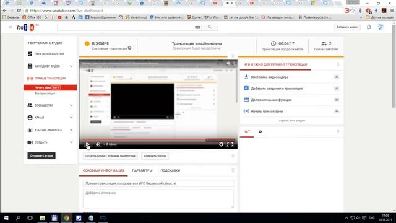Expand the Сообщество chevron
Screen dimensions: 396x223
[71, 105]
